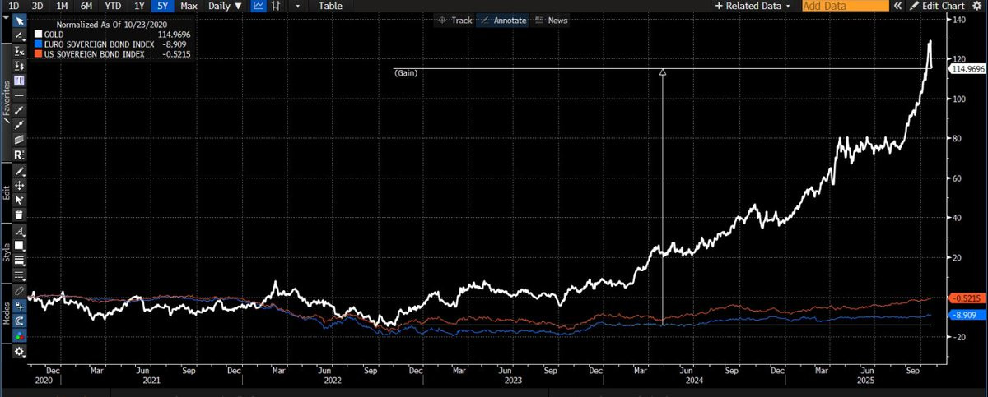Select the 1D time range

tap(15, 6)
